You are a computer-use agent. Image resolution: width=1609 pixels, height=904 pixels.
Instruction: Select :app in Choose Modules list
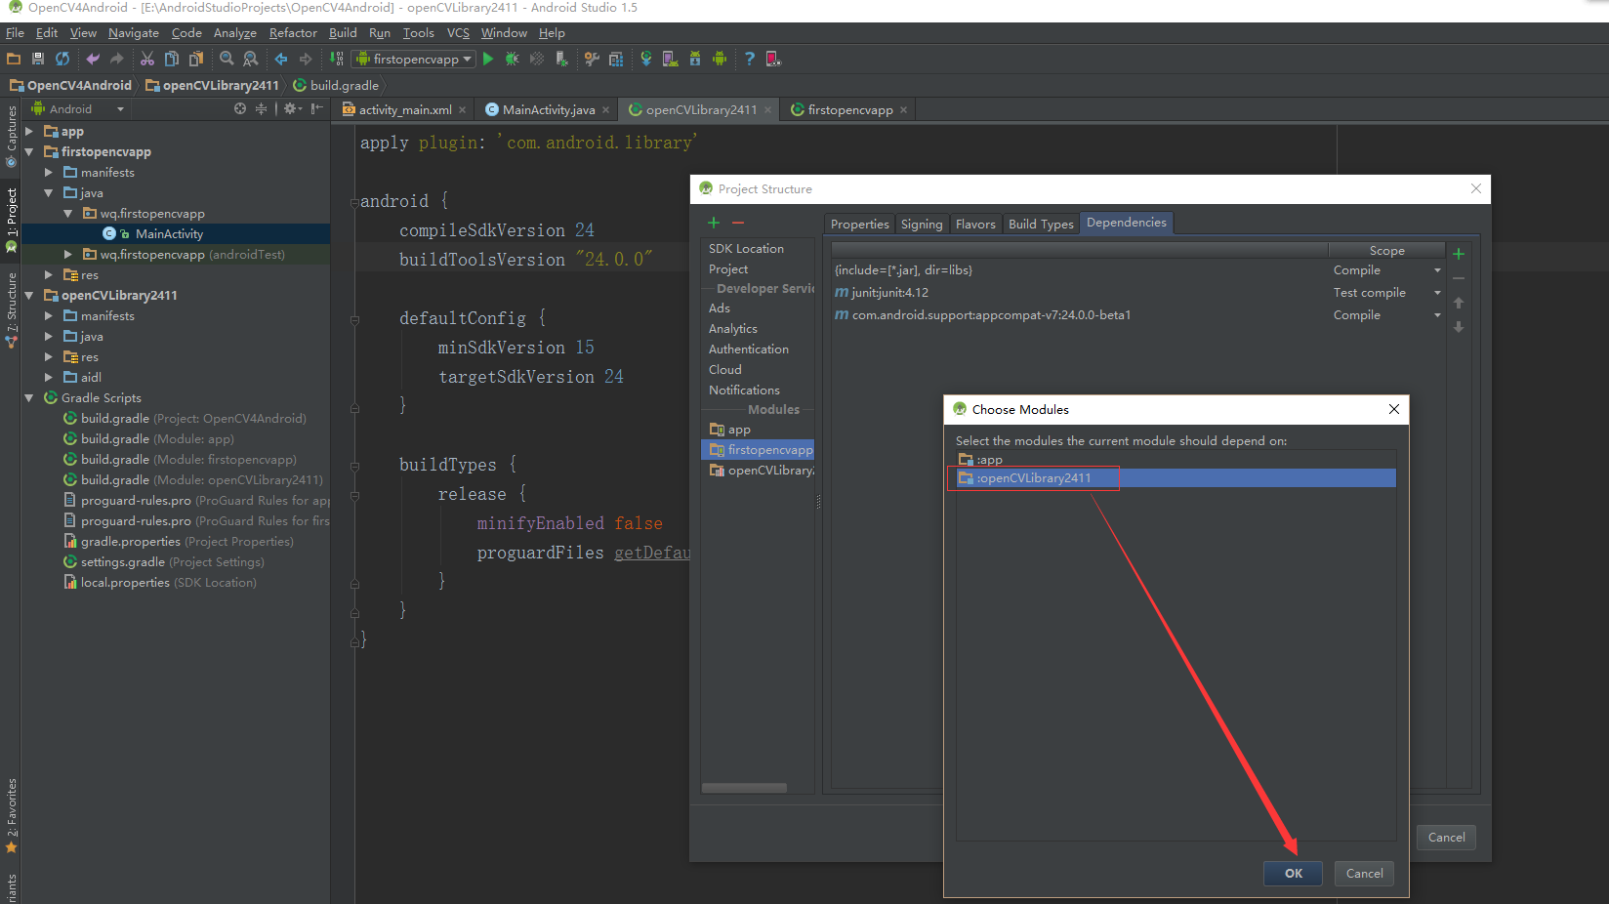coord(1176,460)
